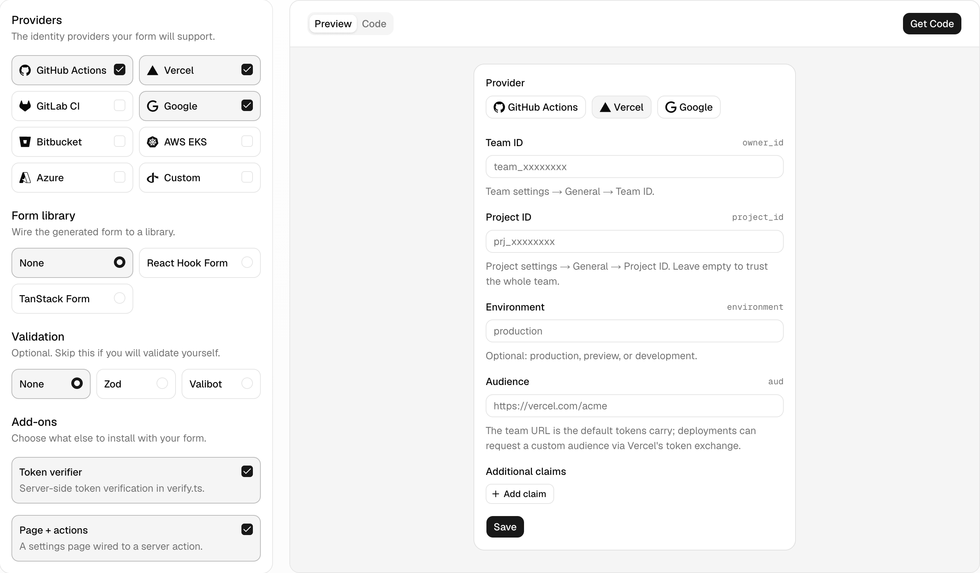Click the Validation section heading
This screenshot has height=573, width=980.
(38, 336)
